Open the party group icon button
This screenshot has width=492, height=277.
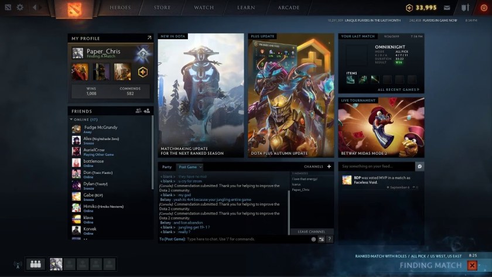click(x=36, y=264)
